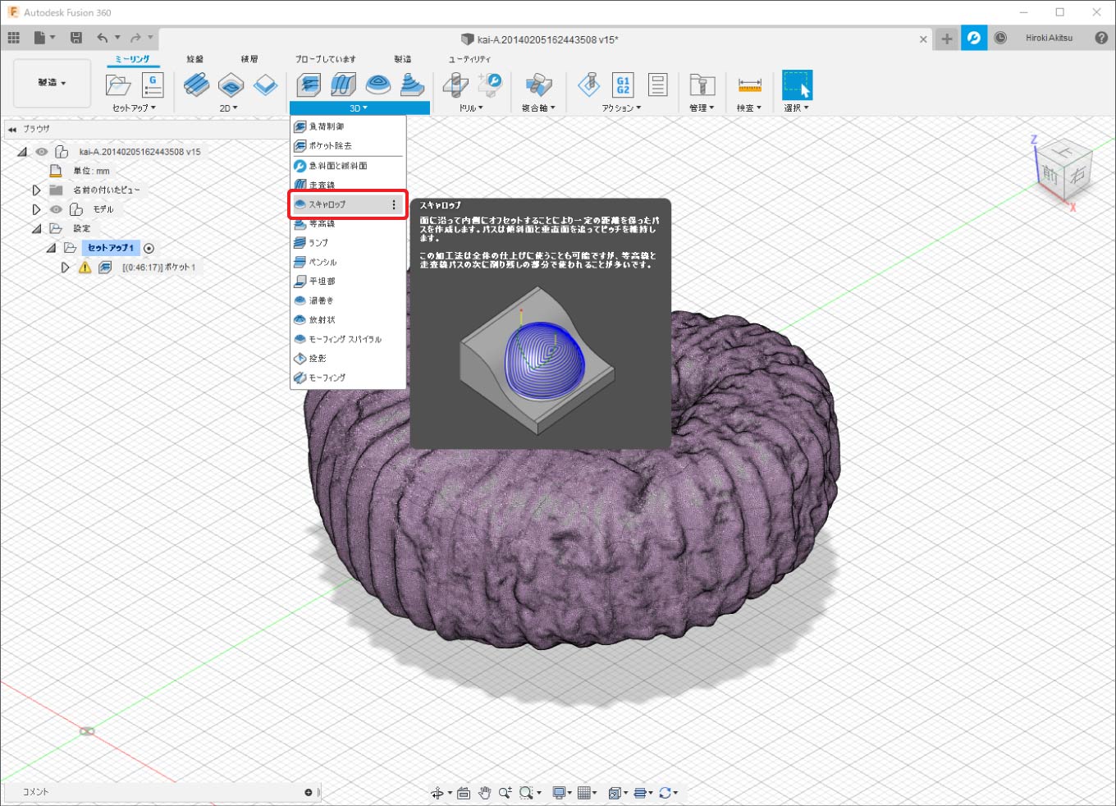
Task: Click the Hiroki Akitsu account name
Action: click(1049, 38)
